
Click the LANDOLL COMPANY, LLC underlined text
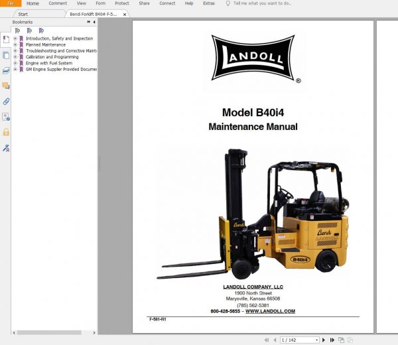[x=253, y=287]
